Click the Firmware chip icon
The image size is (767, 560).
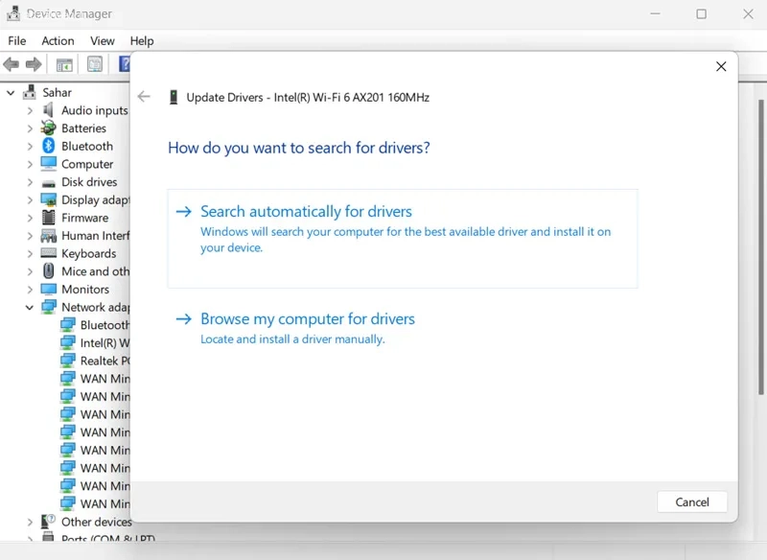[x=49, y=218]
